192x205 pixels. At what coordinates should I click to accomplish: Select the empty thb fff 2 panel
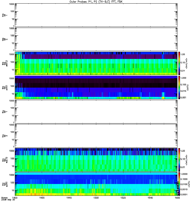pyautogui.click(x=96, y=39)
